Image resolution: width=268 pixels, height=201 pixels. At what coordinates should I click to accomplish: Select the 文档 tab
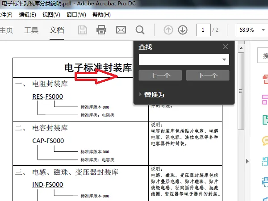57,30
